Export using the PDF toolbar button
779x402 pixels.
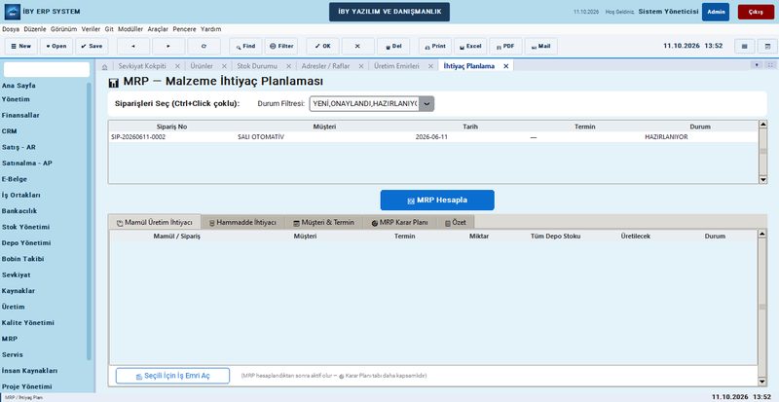point(505,46)
